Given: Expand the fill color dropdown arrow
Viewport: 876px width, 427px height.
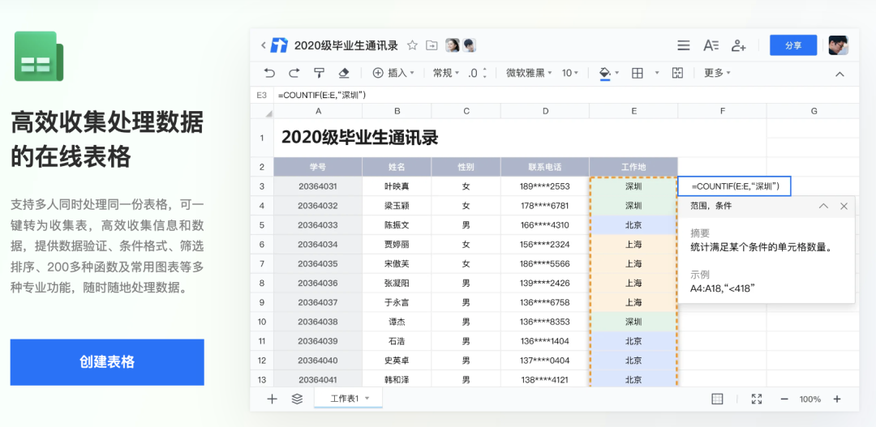Looking at the screenshot, I should 616,73.
